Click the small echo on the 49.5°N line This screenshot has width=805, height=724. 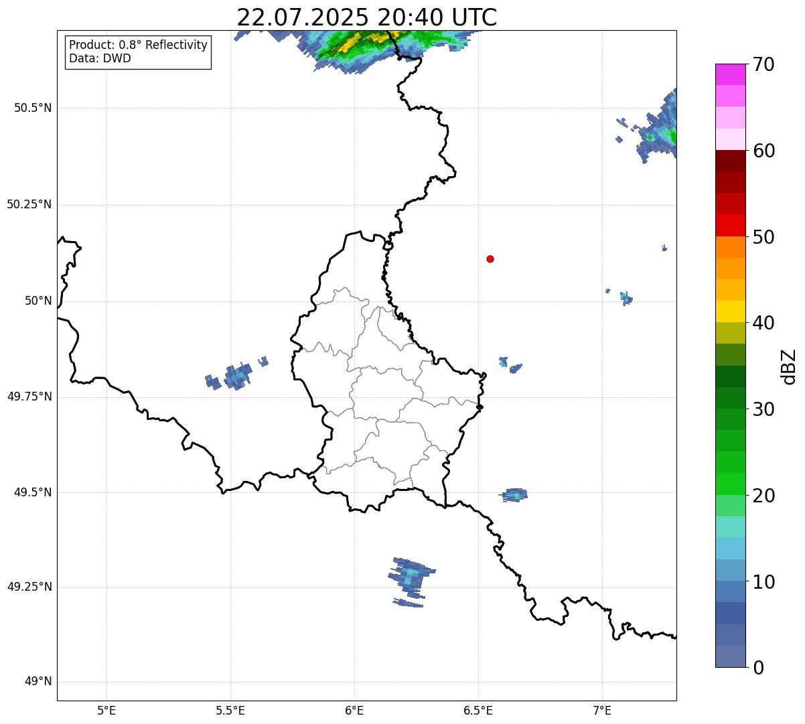click(514, 496)
